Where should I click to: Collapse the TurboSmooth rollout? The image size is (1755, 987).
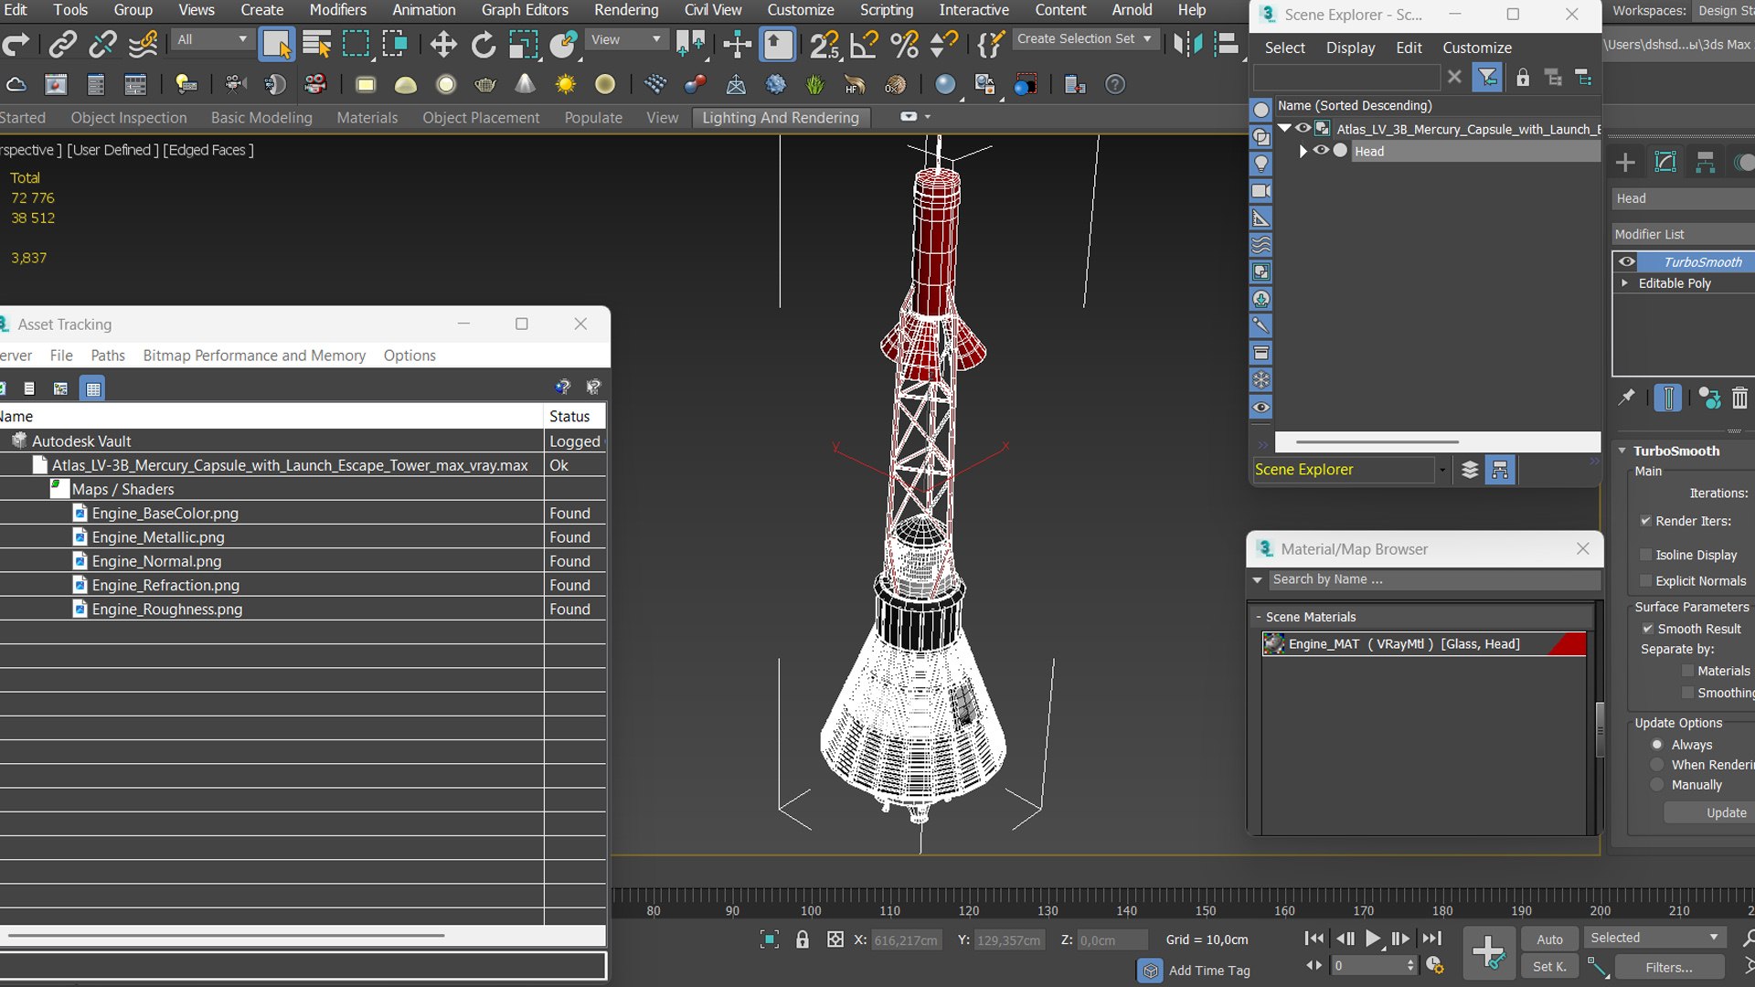point(1622,451)
